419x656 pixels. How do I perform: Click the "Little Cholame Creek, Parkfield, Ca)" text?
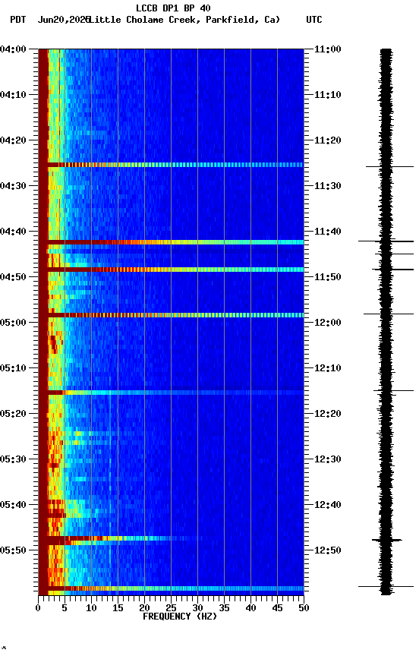pyautogui.click(x=184, y=20)
